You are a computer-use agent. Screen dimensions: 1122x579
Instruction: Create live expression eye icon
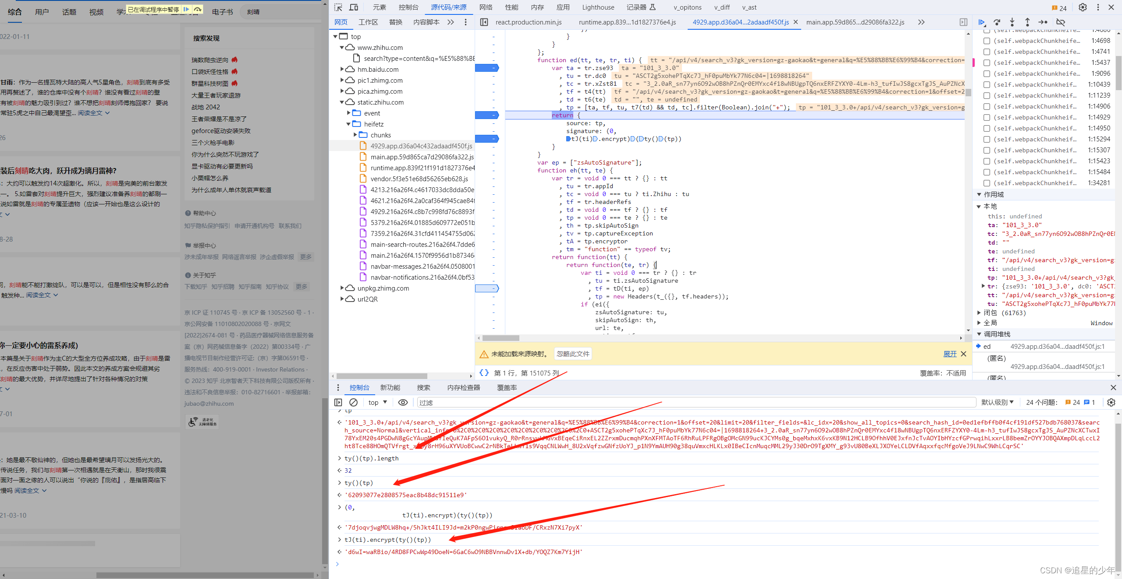403,402
